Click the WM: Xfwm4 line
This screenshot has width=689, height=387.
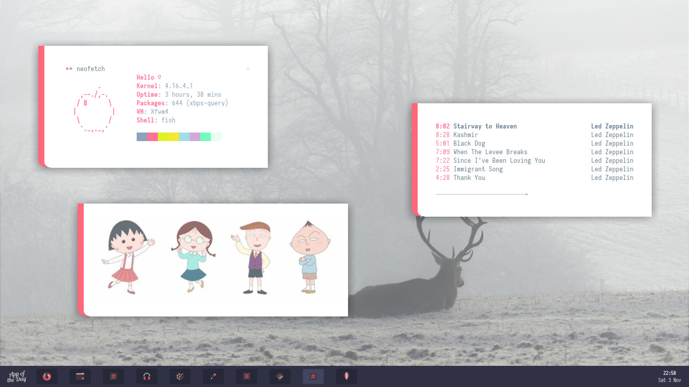click(152, 112)
